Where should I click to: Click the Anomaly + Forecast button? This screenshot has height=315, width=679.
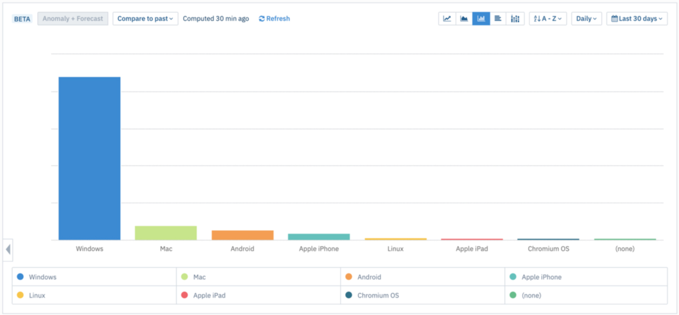click(73, 19)
